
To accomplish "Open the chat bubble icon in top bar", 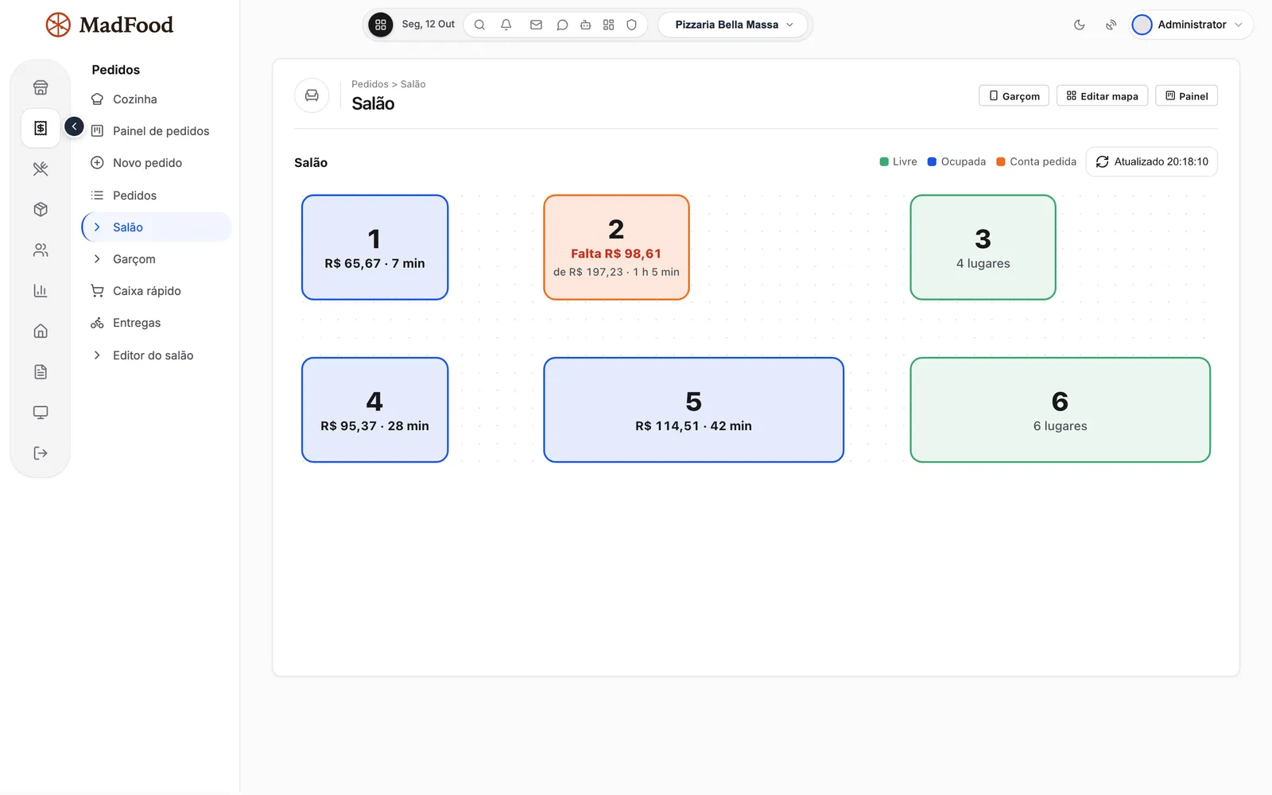I will pyautogui.click(x=562, y=25).
